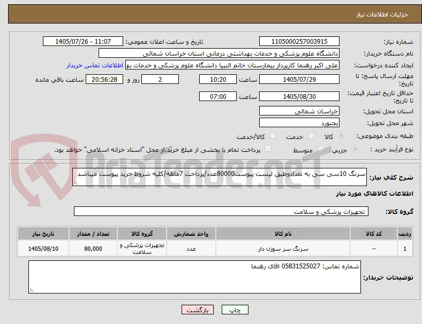Viewport: 422px width, 324px height.
Task: Click the unit cell عدد
Action: (191, 249)
